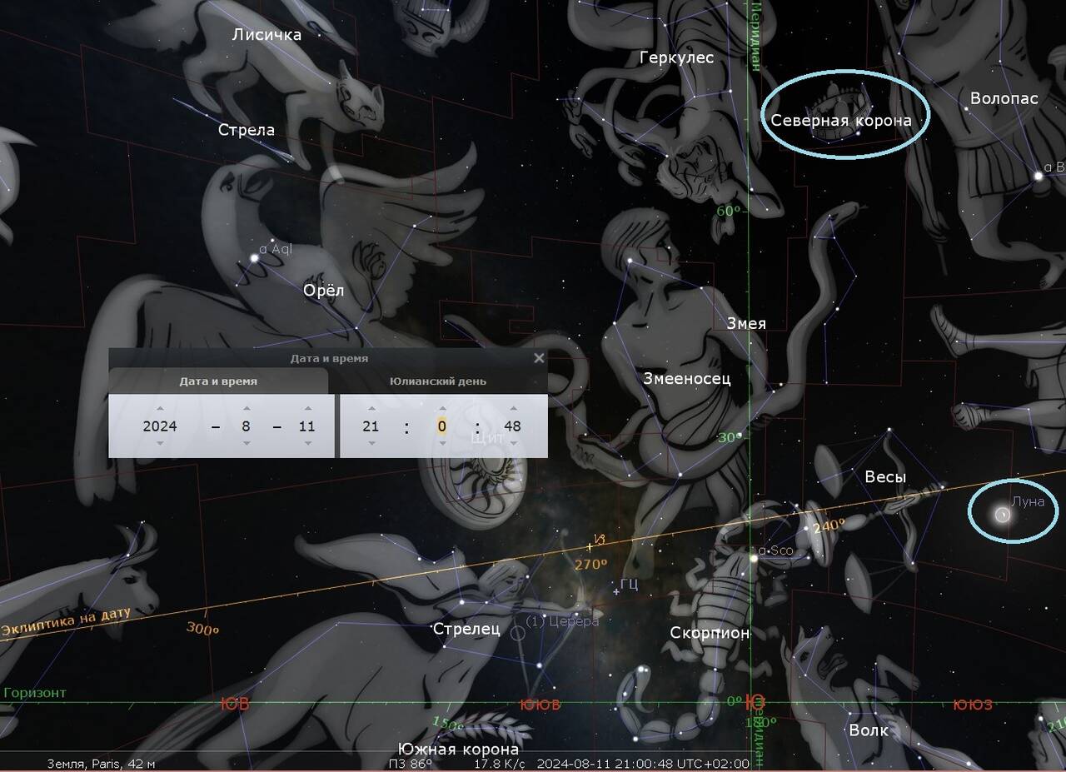Decrease the month value 8
The width and height of the screenshot is (1066, 772).
click(246, 443)
